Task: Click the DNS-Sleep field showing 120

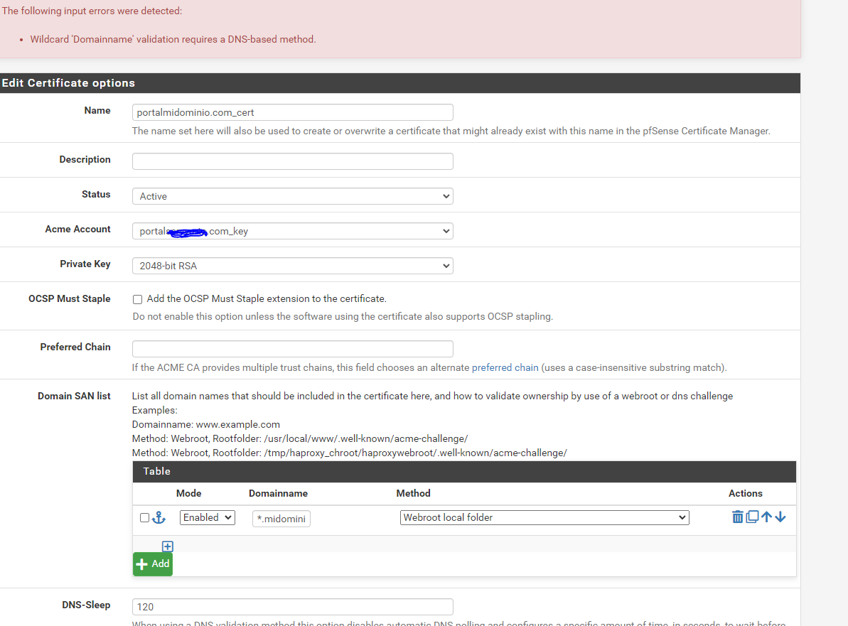Action: (293, 607)
